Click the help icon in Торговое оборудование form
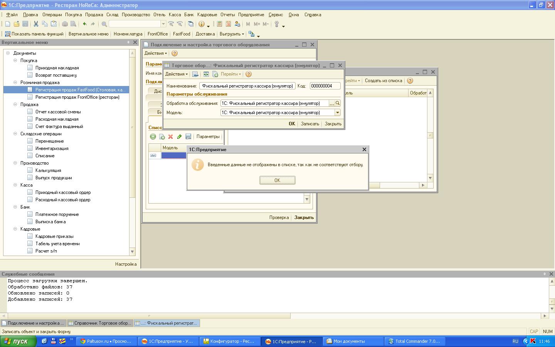 (249, 74)
